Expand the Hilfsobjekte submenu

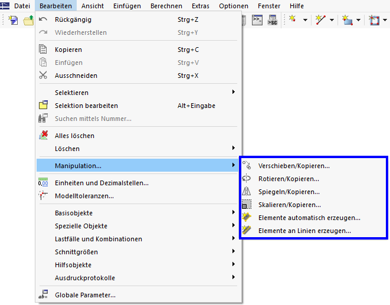click(x=137, y=265)
